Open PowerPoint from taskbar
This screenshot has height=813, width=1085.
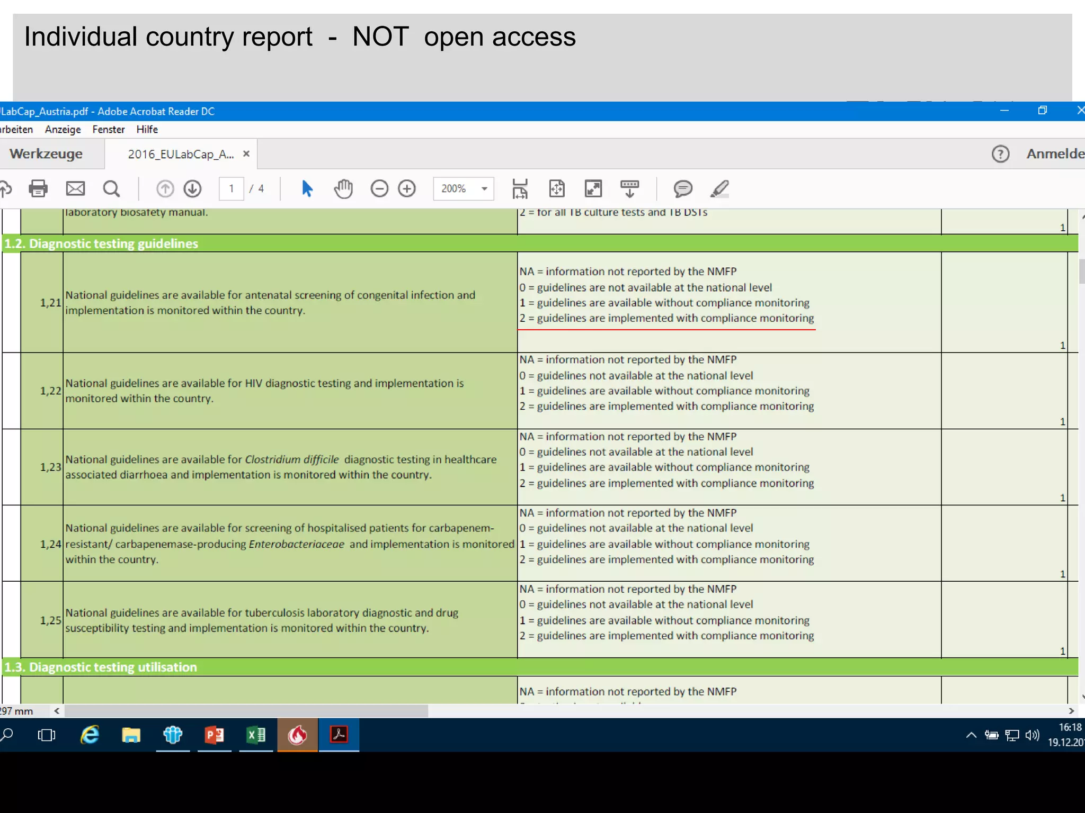[215, 735]
